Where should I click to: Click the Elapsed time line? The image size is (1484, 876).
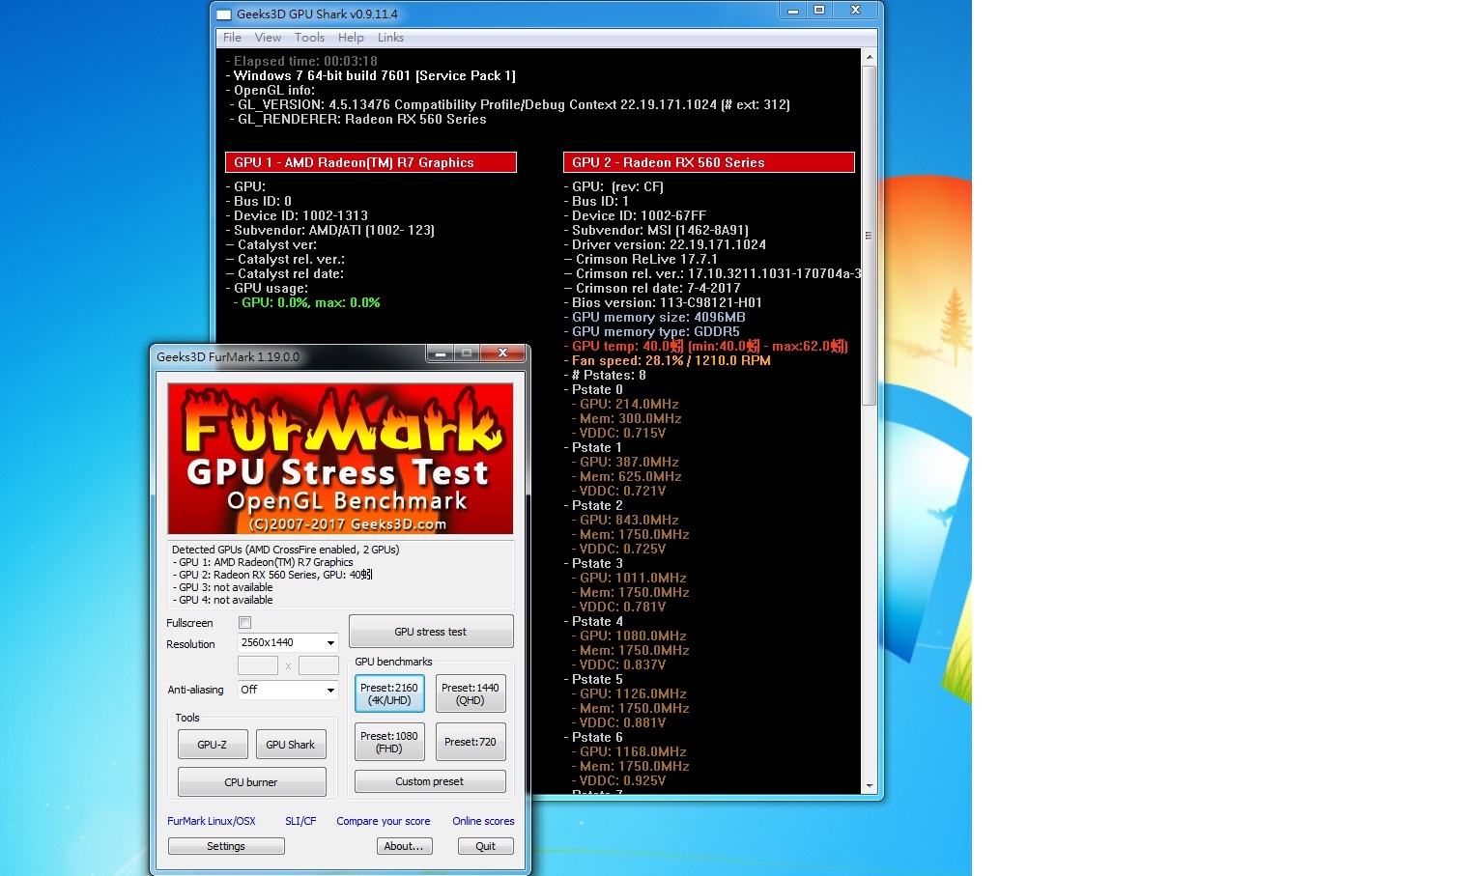pos(301,61)
